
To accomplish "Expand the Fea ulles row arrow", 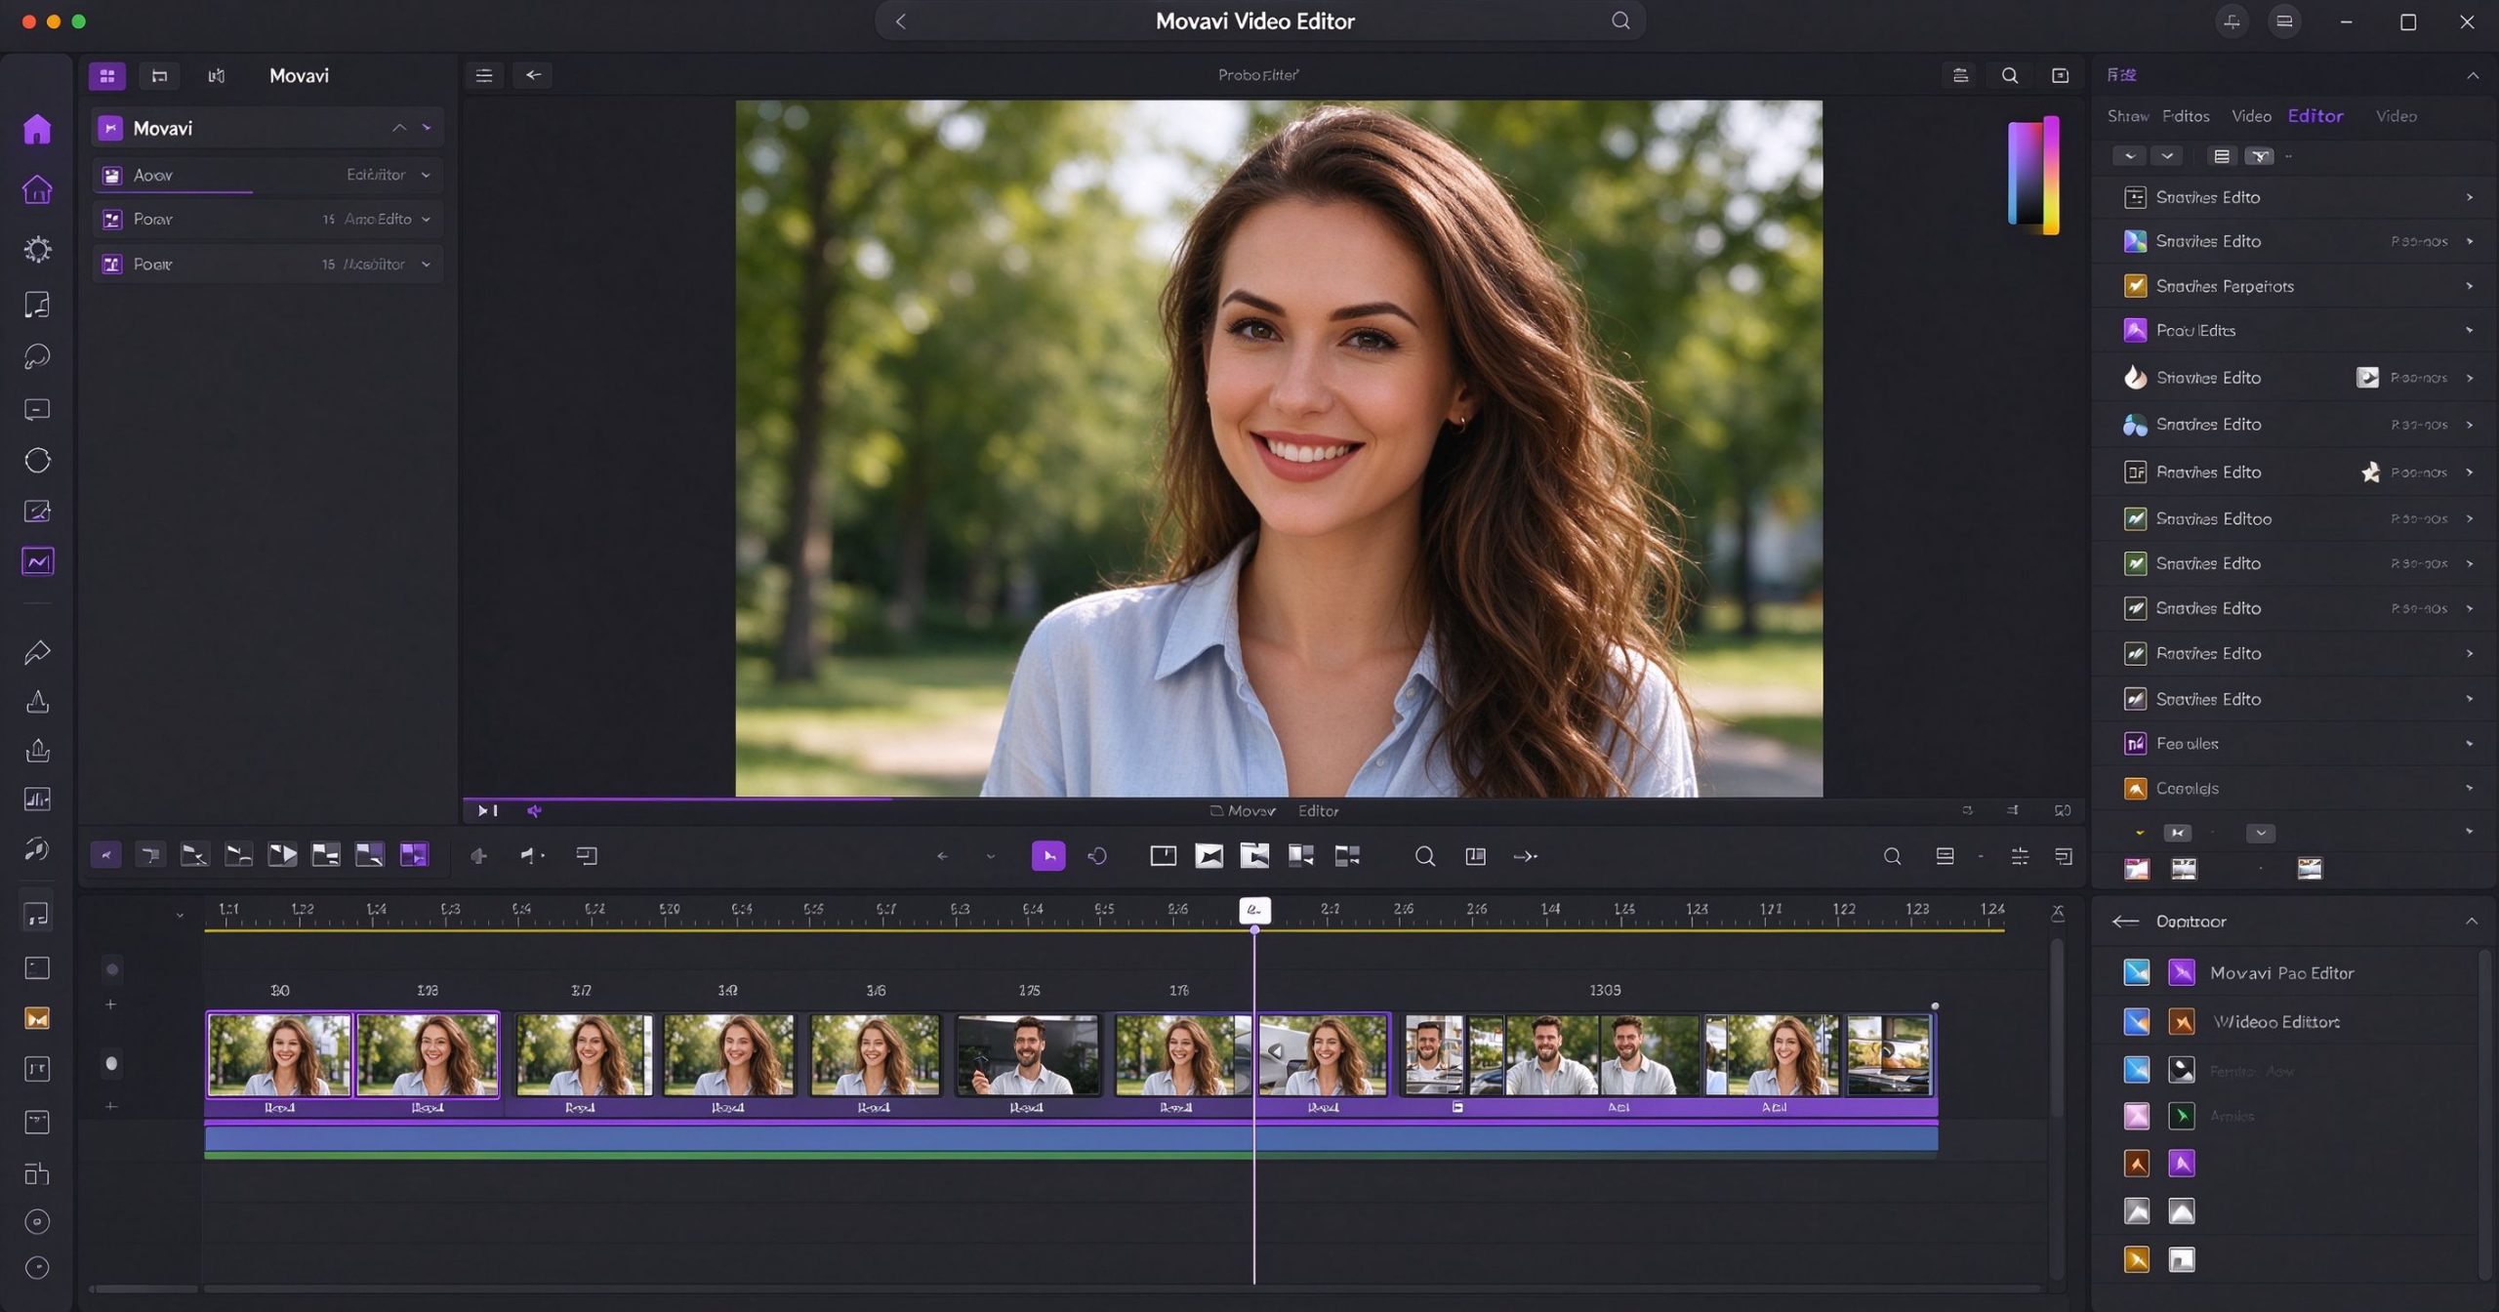I will (2469, 744).
